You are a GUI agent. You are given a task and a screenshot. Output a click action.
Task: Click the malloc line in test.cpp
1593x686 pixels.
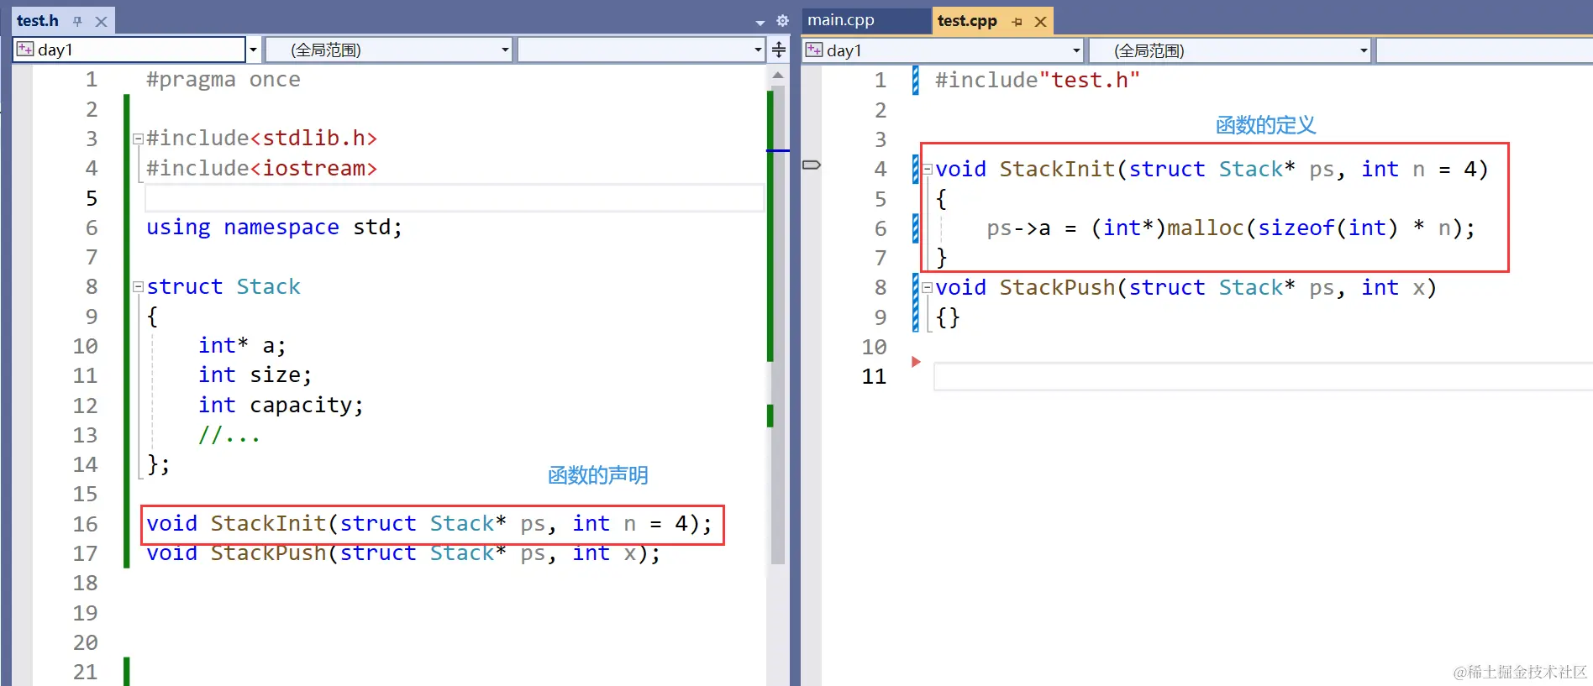click(1230, 228)
